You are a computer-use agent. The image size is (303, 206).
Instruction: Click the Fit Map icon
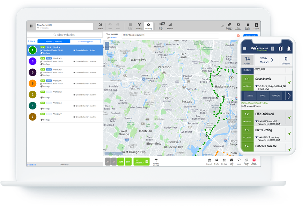224,161
